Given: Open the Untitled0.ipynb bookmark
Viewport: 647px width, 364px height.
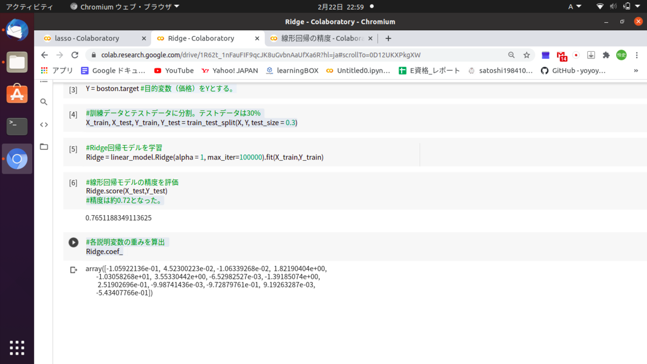Looking at the screenshot, I should point(359,71).
